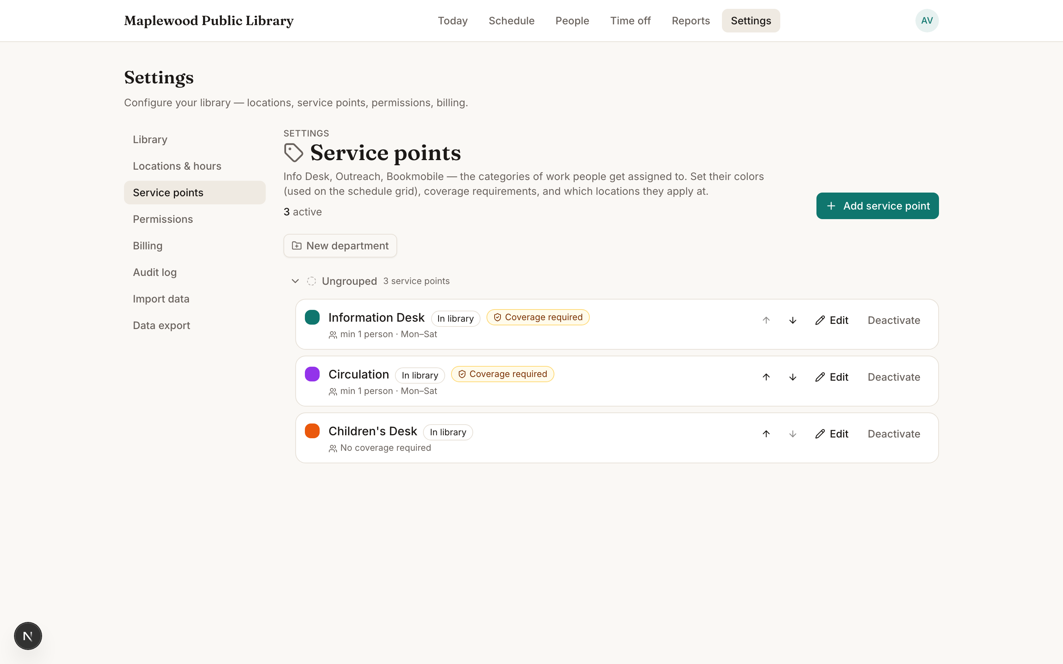Image resolution: width=1063 pixels, height=664 pixels.
Task: Click the disabled down arrow on Children's Desk
Action: point(792,434)
